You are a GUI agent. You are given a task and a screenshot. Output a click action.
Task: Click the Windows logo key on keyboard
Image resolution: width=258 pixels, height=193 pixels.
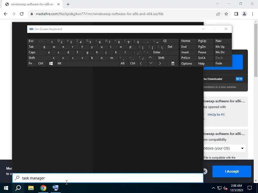click(51, 63)
